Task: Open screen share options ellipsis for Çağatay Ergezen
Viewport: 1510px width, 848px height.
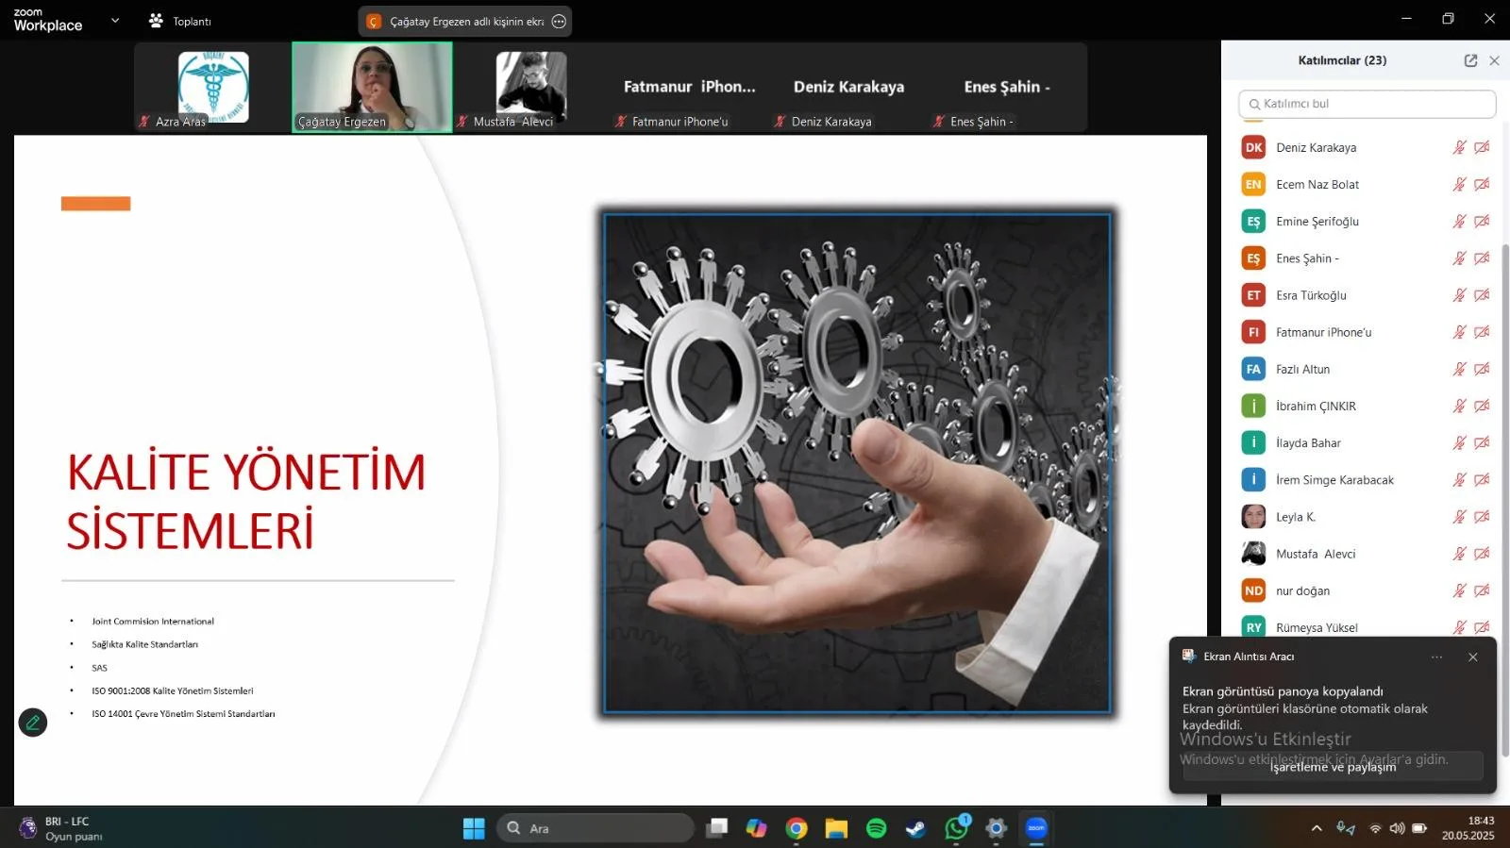Action: coord(559,22)
